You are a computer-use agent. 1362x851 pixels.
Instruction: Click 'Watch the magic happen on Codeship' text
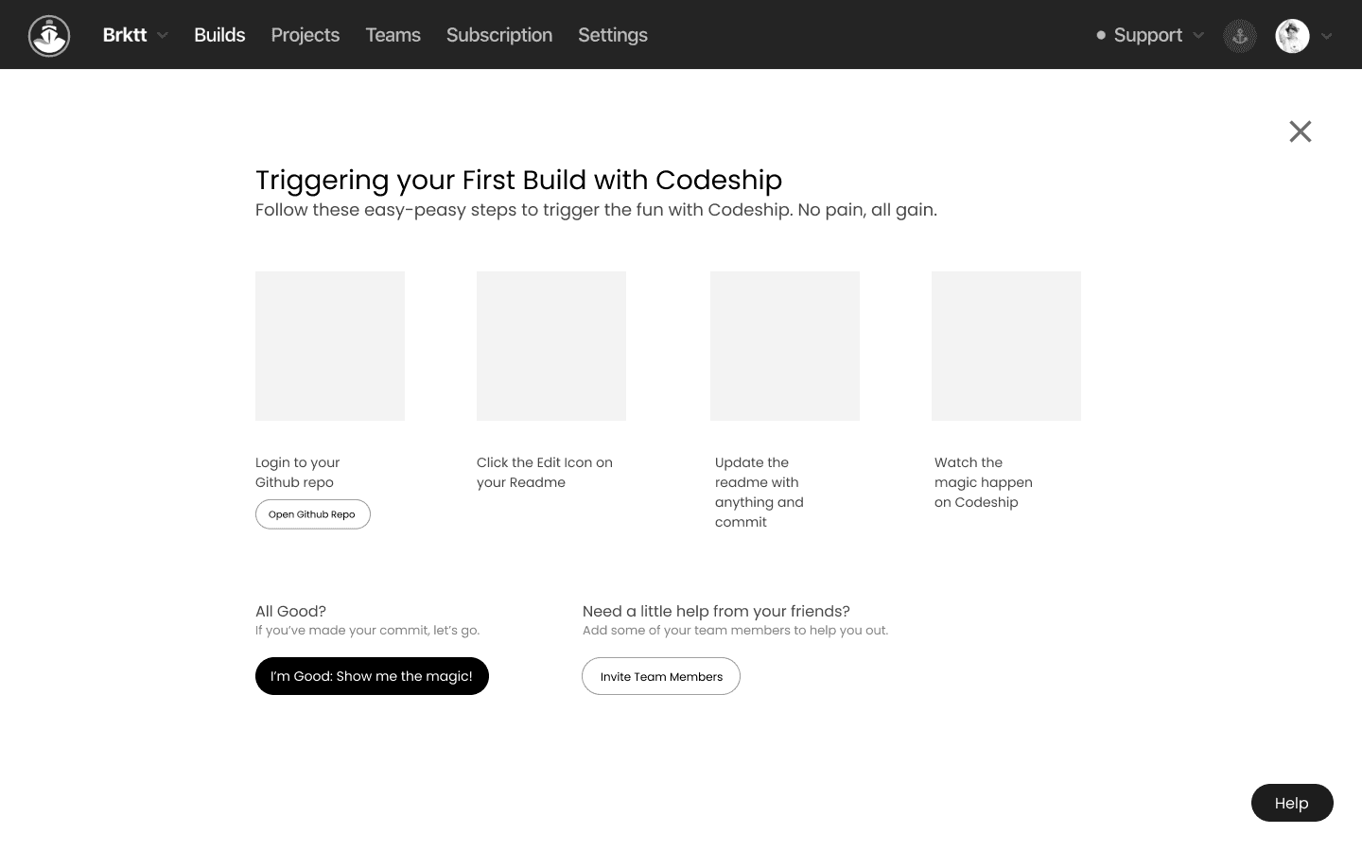[x=984, y=482]
